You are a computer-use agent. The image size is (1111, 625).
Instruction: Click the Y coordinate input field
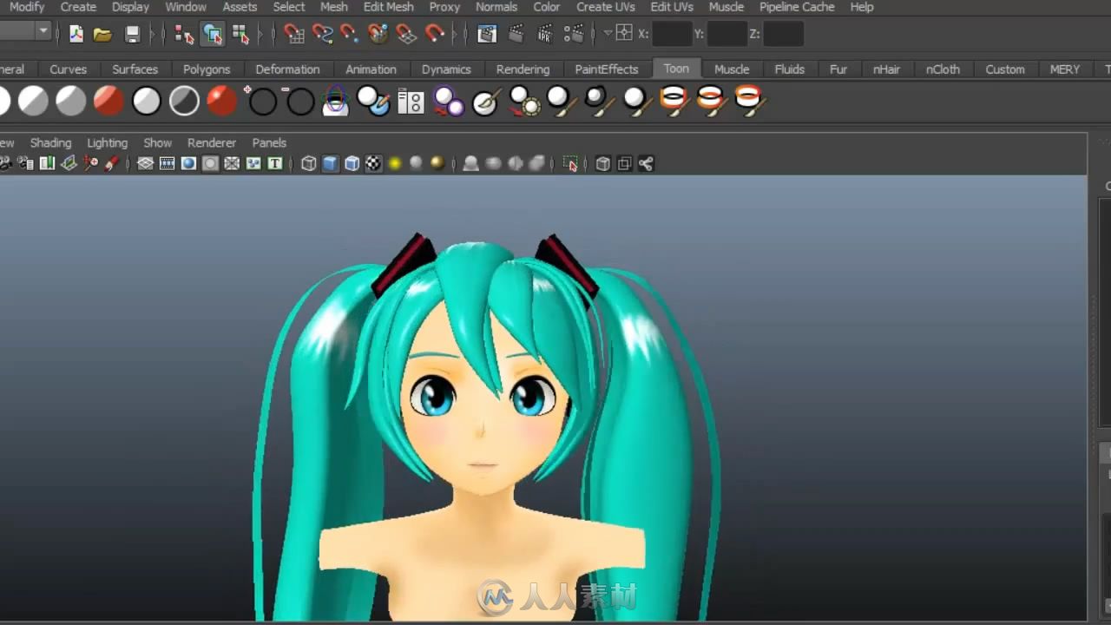pos(727,35)
